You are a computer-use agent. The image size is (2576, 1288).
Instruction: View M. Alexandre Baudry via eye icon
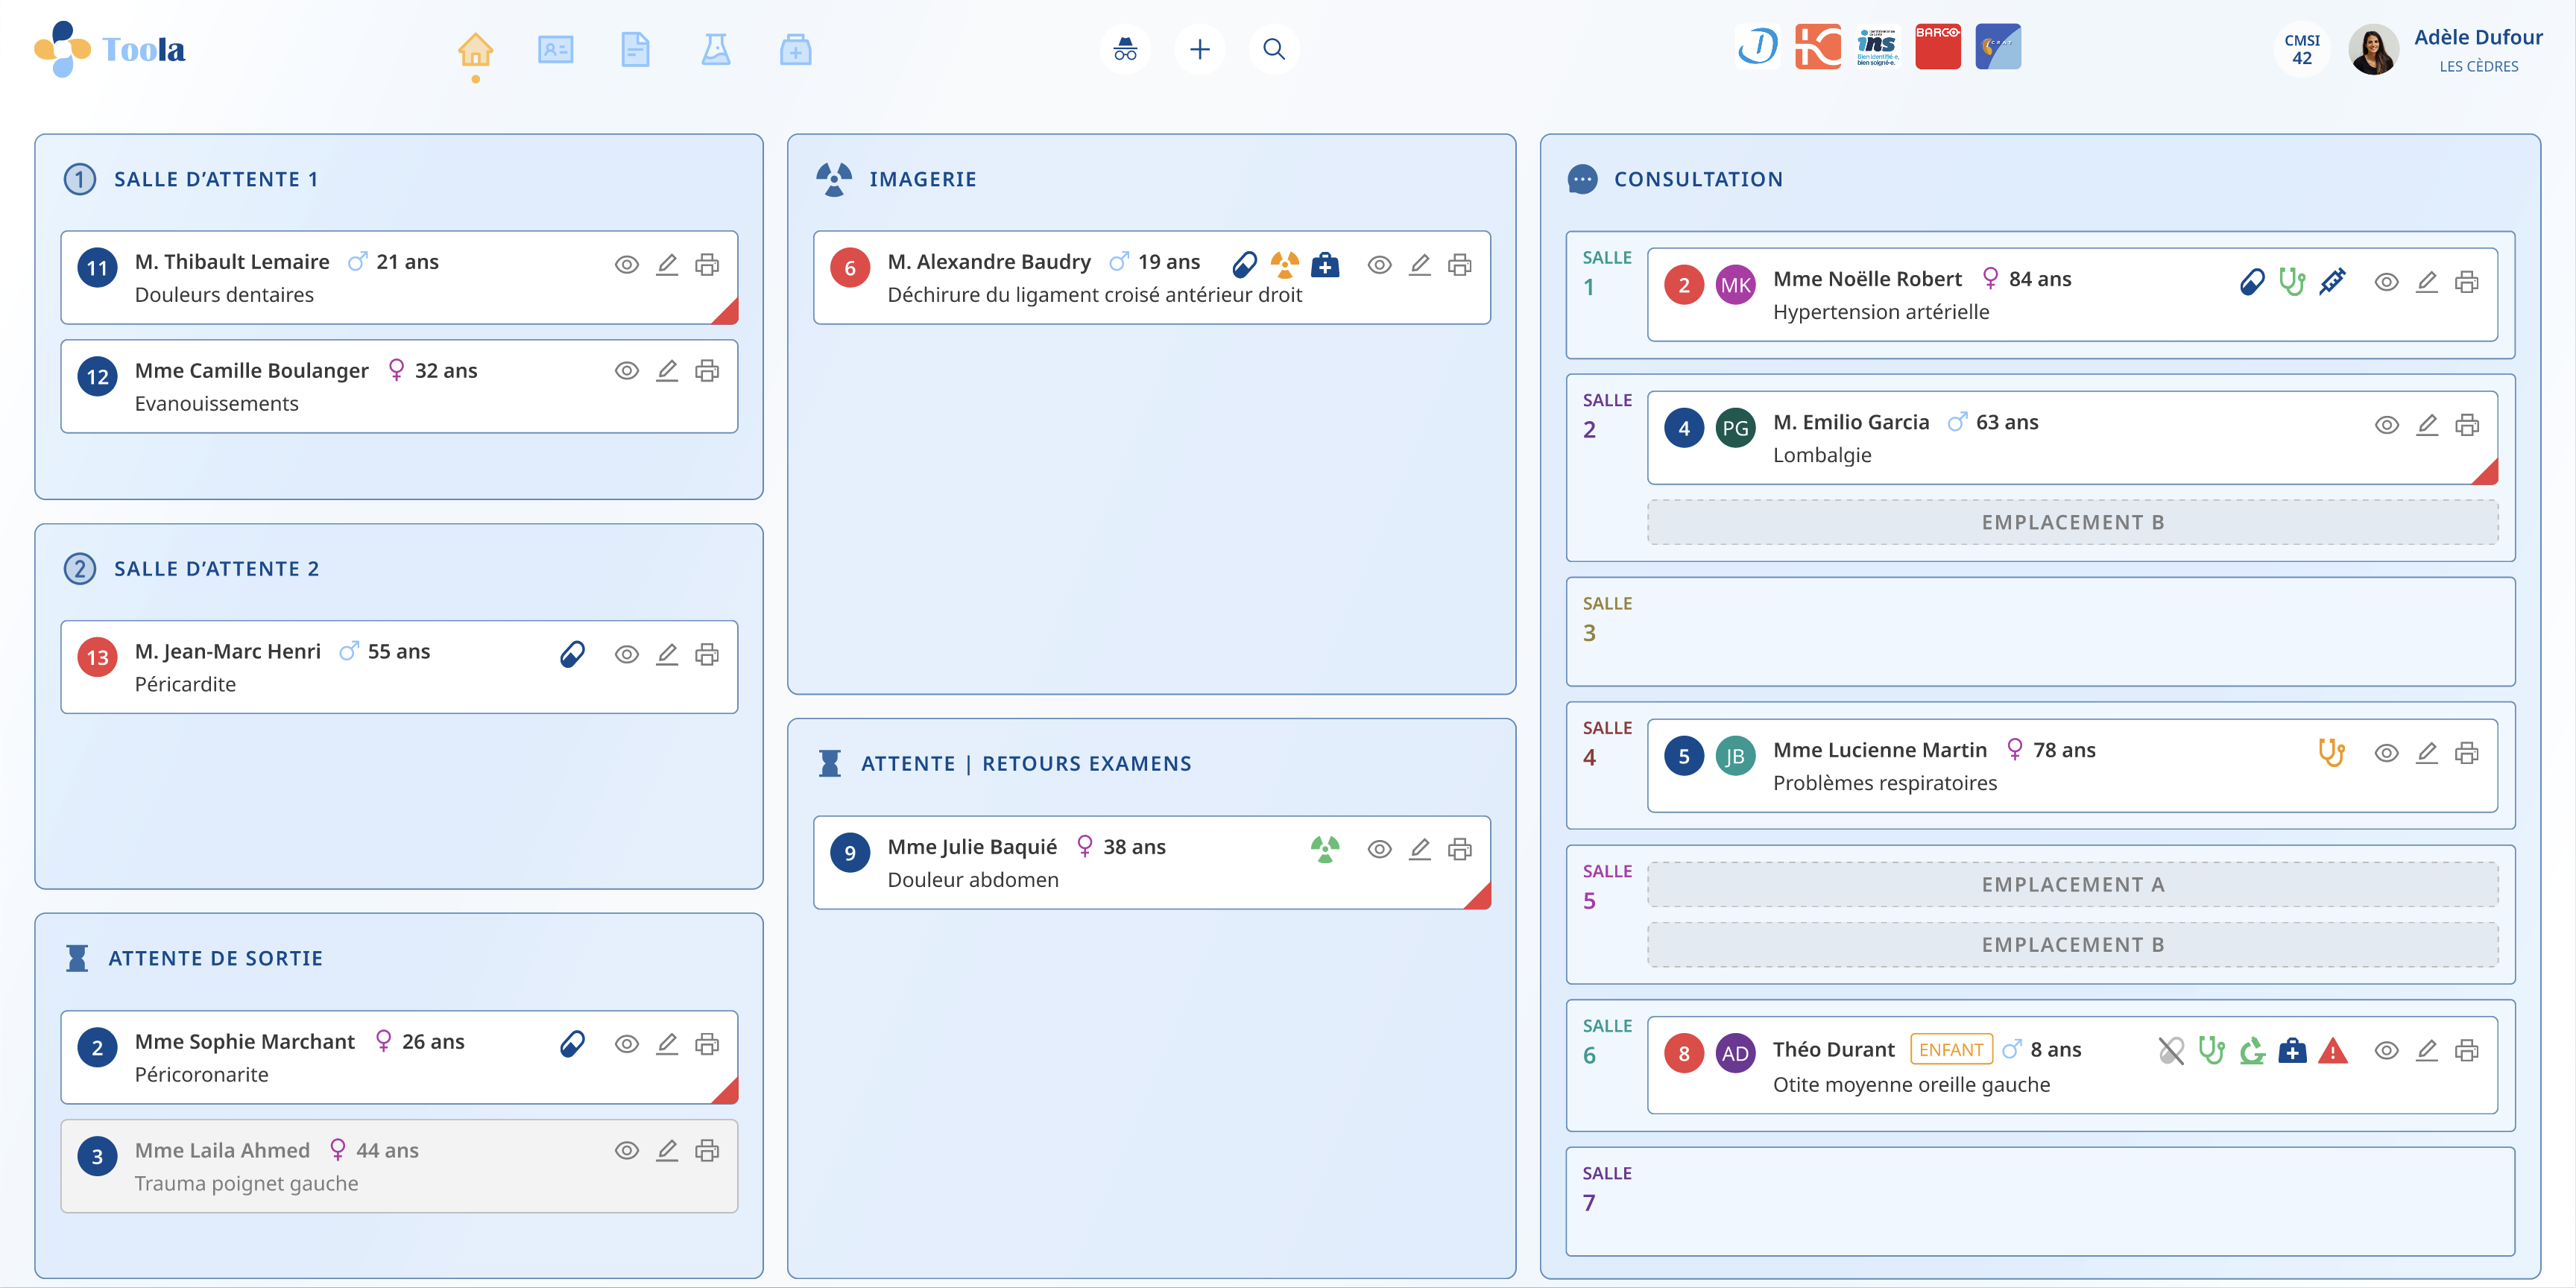(x=1379, y=265)
